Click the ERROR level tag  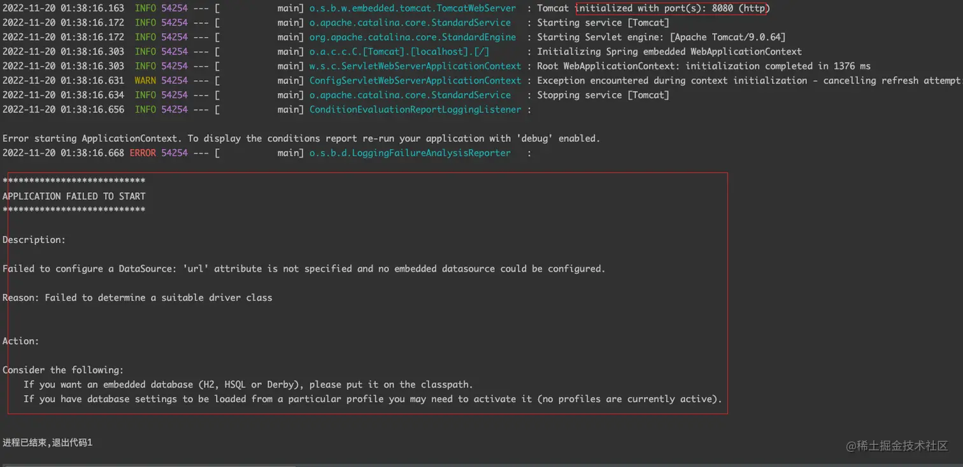tap(145, 153)
